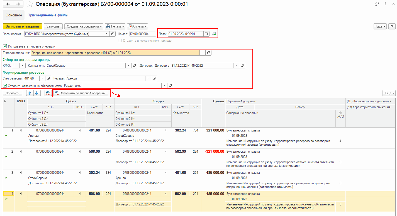
Task: Open the Присоединенные файлы link
Action: tap(48, 15)
